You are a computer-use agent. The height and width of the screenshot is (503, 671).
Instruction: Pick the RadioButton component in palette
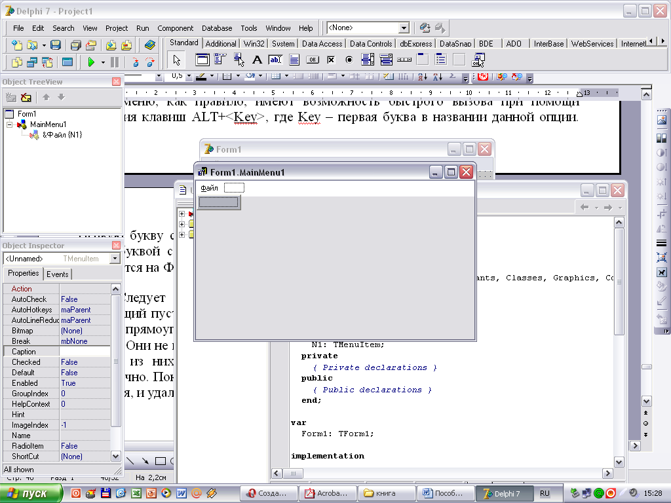(x=349, y=60)
